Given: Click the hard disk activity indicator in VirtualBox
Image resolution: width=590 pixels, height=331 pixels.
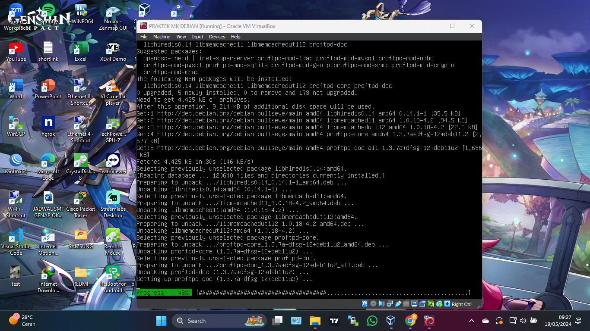Looking at the screenshot, I should tap(365, 304).
